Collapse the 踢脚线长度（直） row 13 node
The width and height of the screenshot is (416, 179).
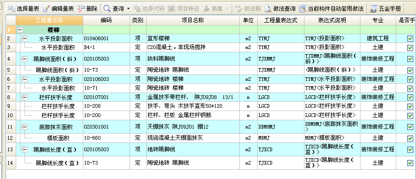(x=25, y=150)
